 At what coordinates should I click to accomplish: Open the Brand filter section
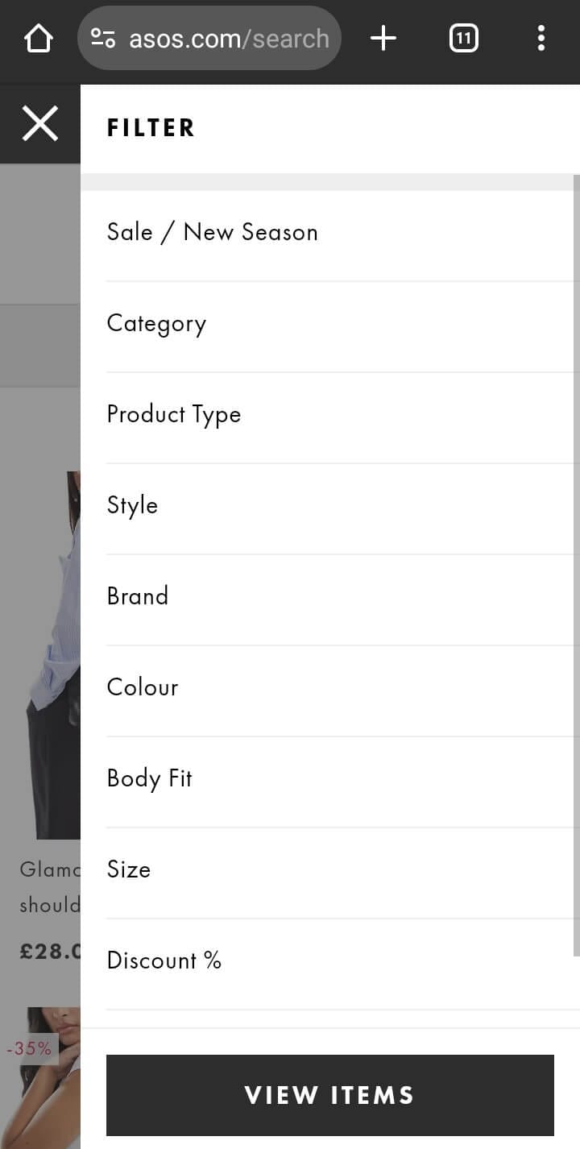tap(137, 596)
